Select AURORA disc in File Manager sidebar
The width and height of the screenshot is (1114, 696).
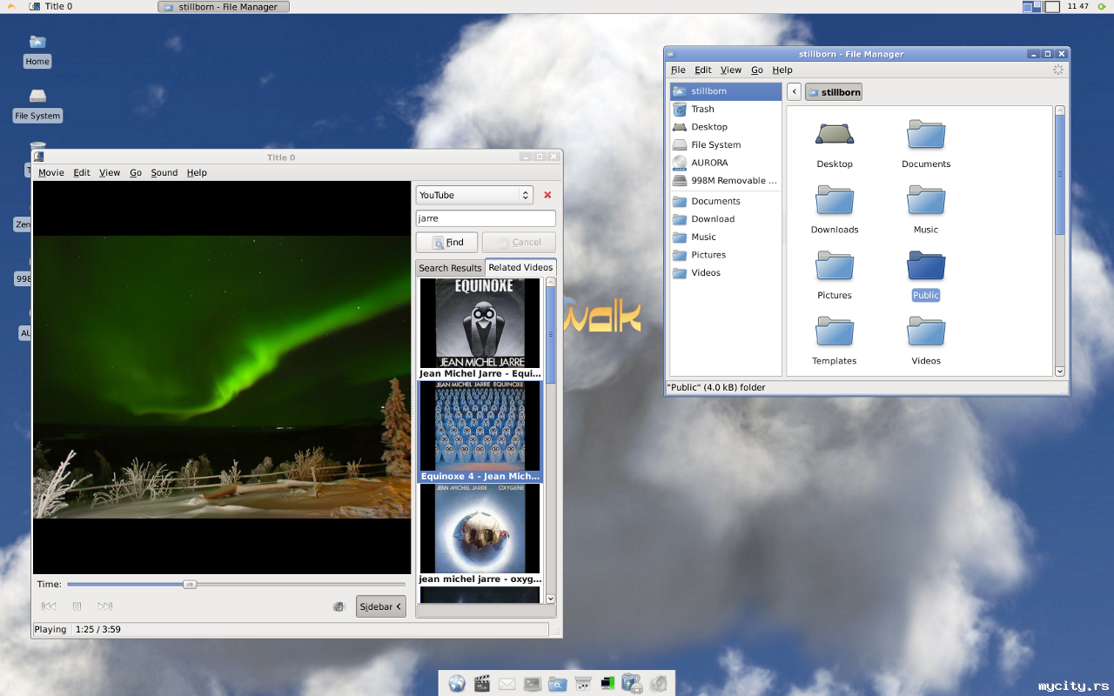tap(726, 163)
